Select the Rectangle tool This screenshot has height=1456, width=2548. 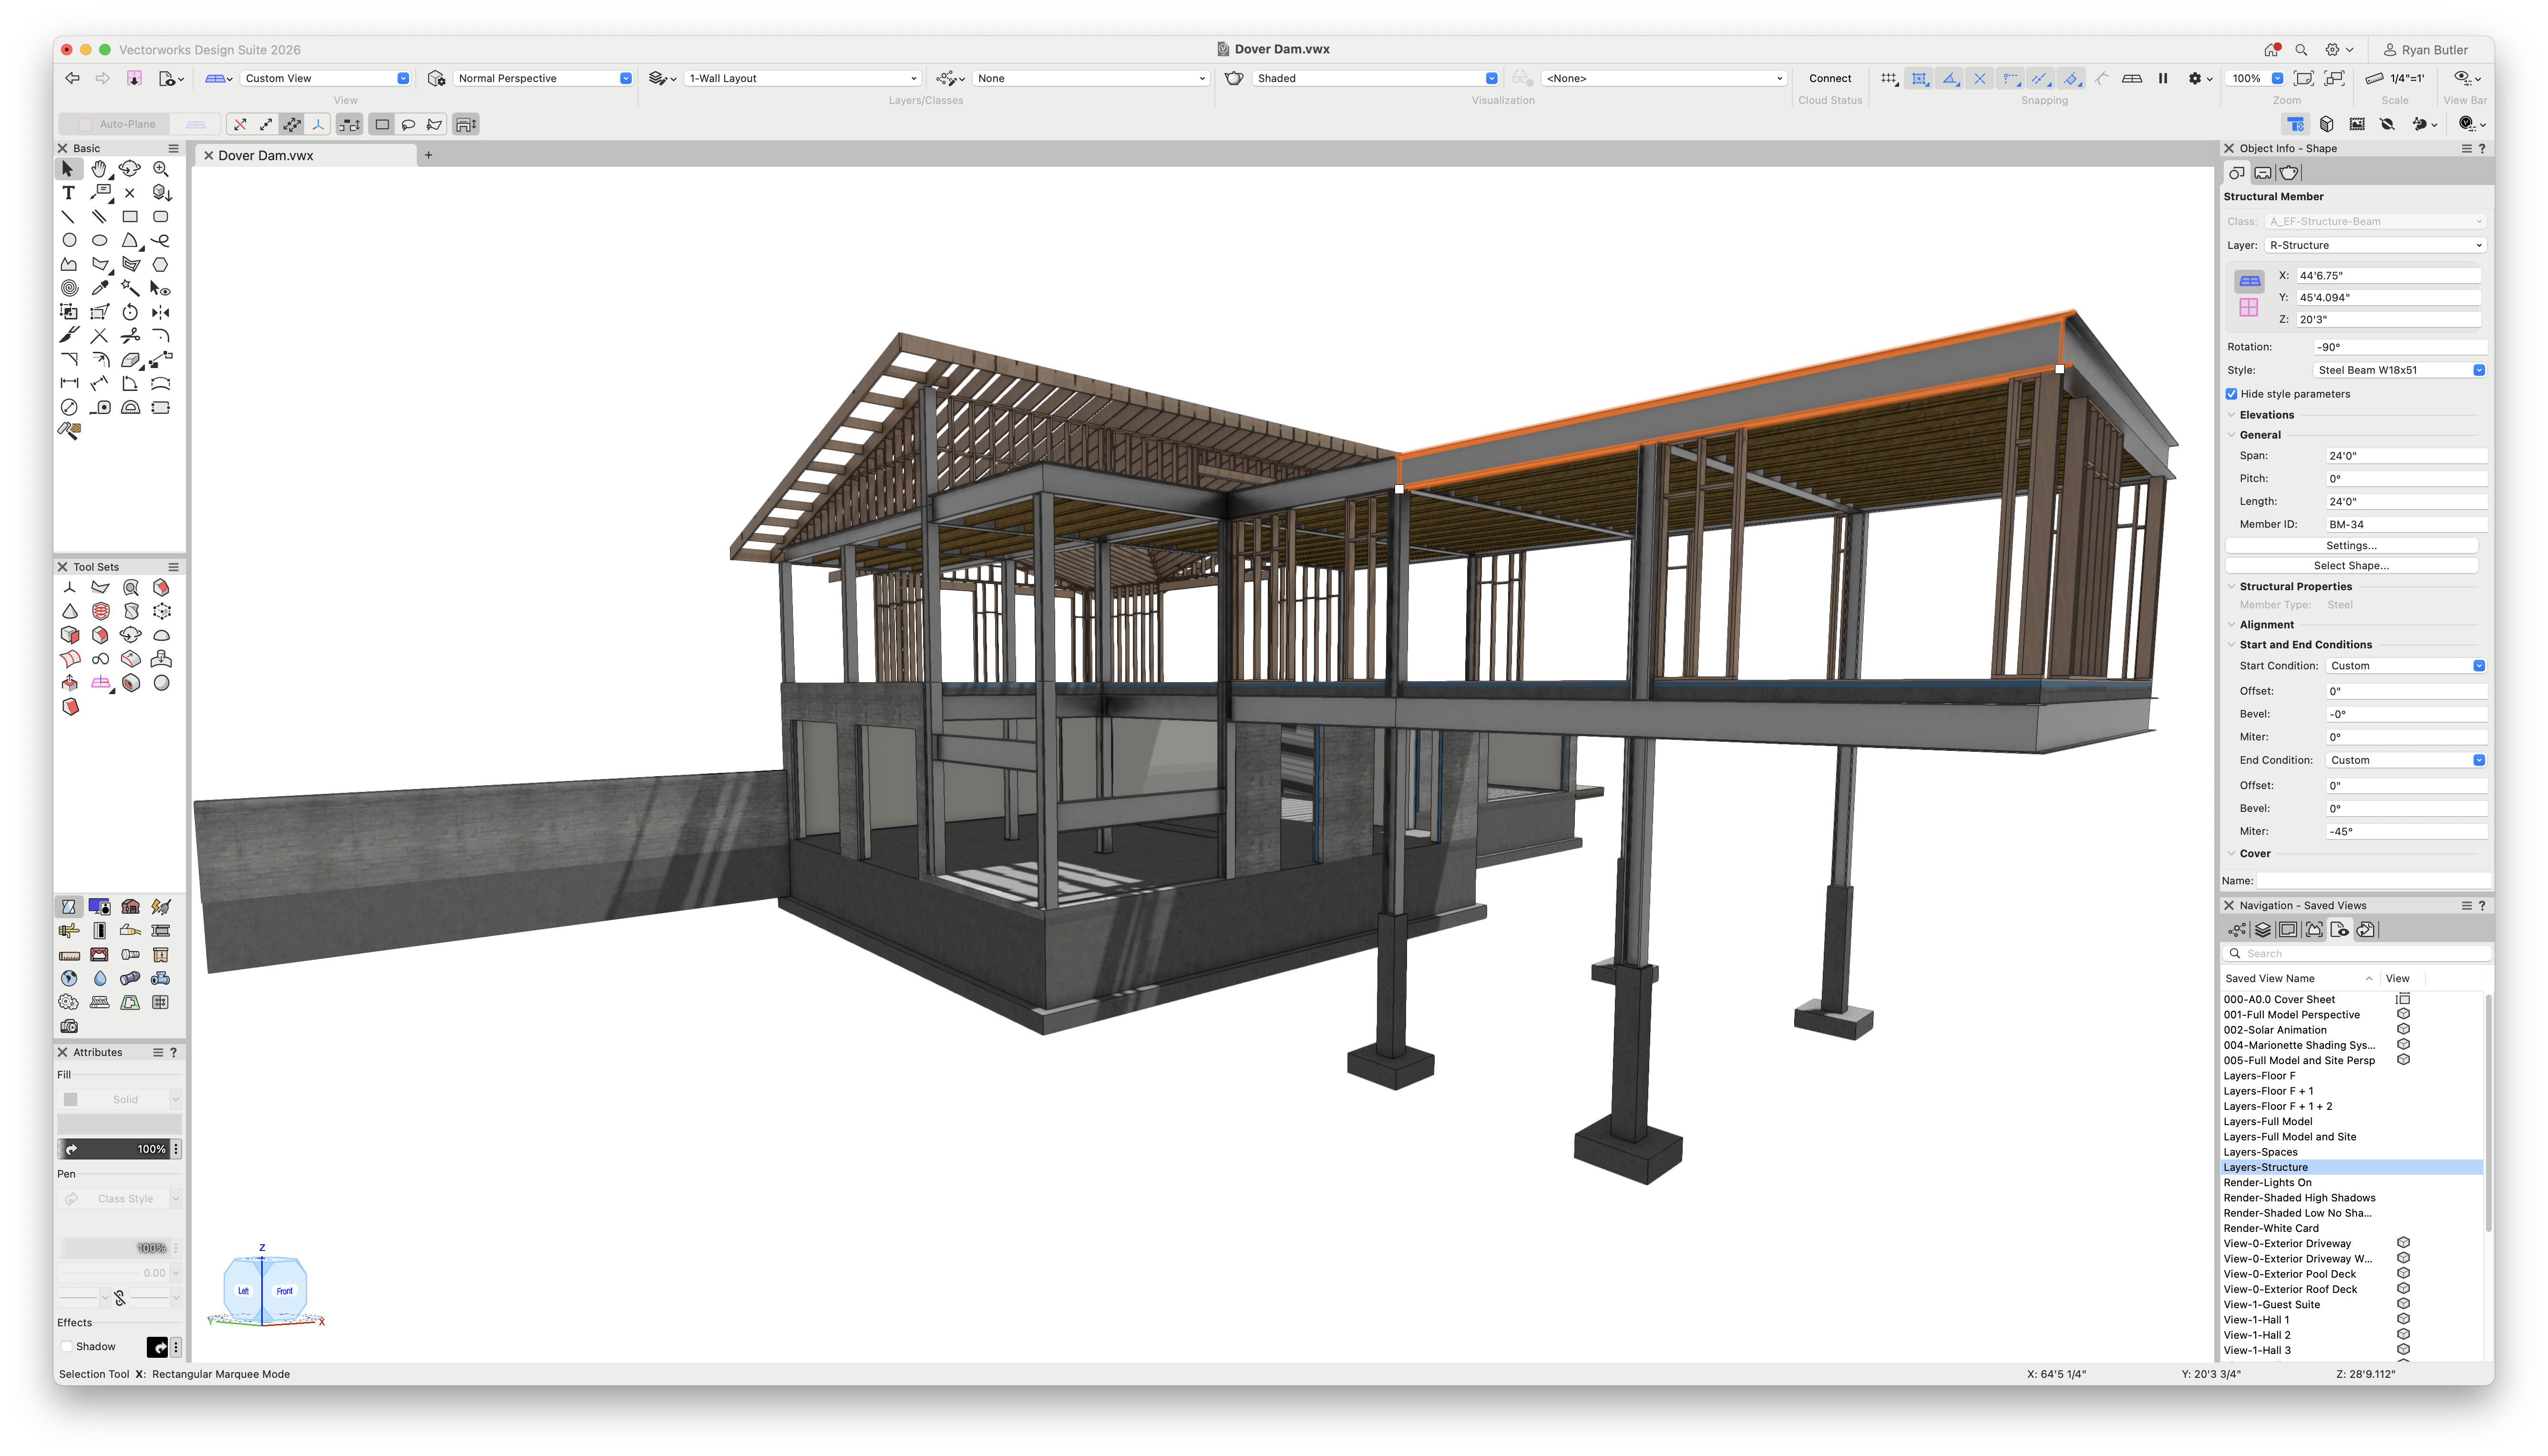point(130,217)
